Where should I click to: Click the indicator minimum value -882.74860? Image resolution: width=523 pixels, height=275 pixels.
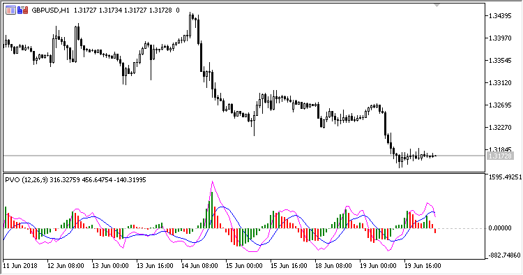coord(504,255)
